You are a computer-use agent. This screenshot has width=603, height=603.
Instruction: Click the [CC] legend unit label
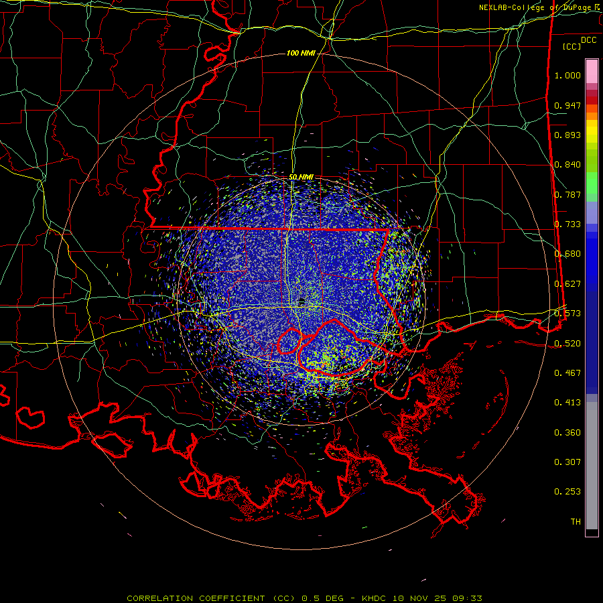coord(572,46)
